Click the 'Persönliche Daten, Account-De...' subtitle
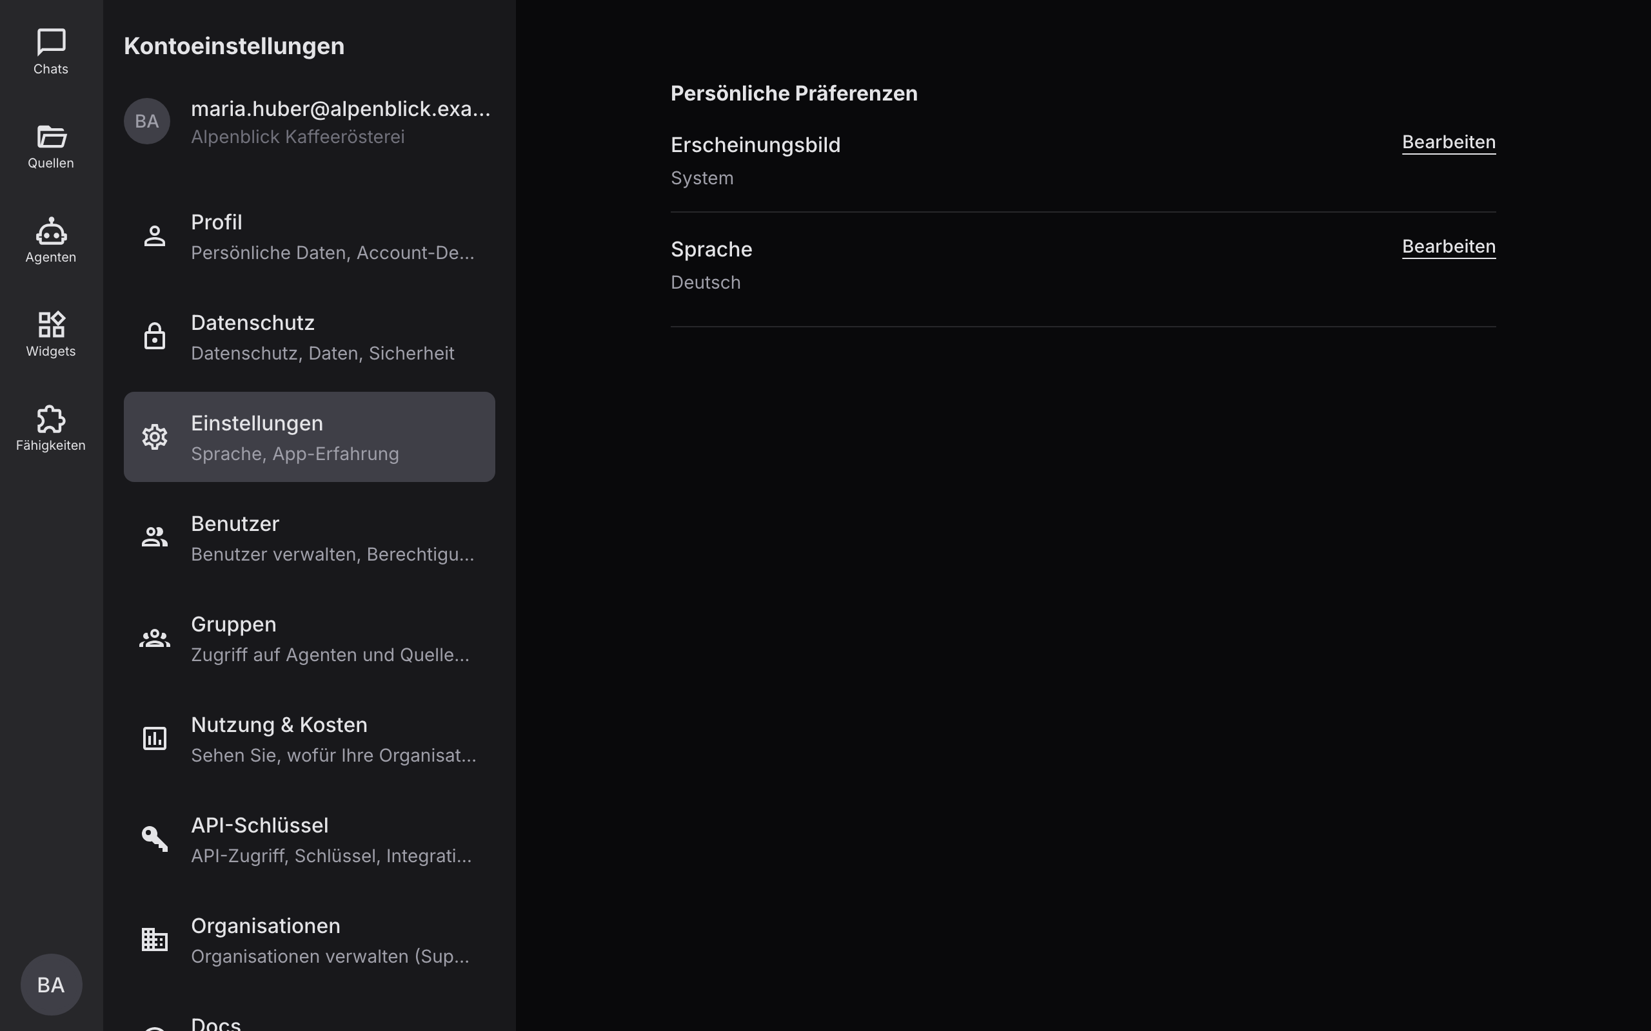Image resolution: width=1651 pixels, height=1031 pixels. 332,253
